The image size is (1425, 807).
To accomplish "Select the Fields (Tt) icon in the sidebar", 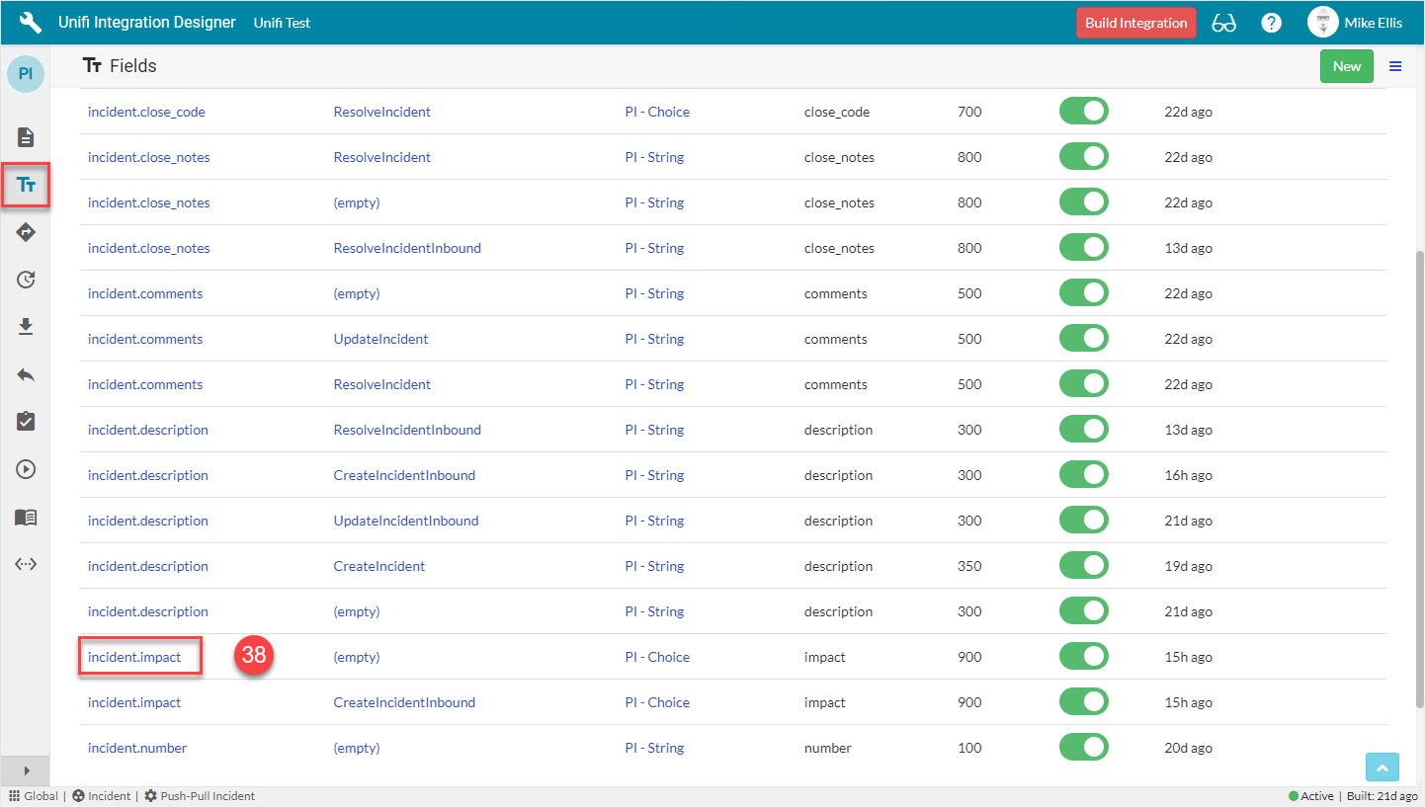I will (x=27, y=185).
